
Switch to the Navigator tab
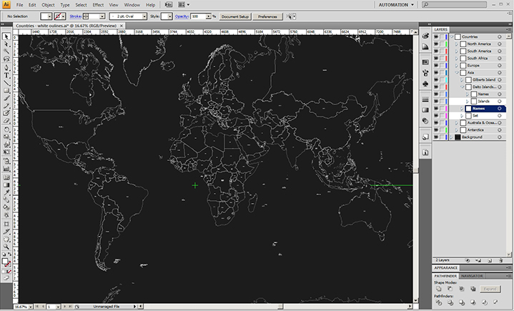[472, 275]
